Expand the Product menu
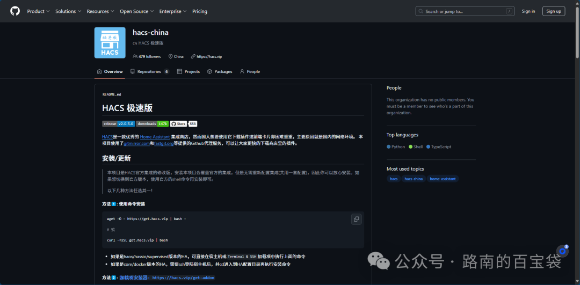580x285 pixels. tap(38, 11)
